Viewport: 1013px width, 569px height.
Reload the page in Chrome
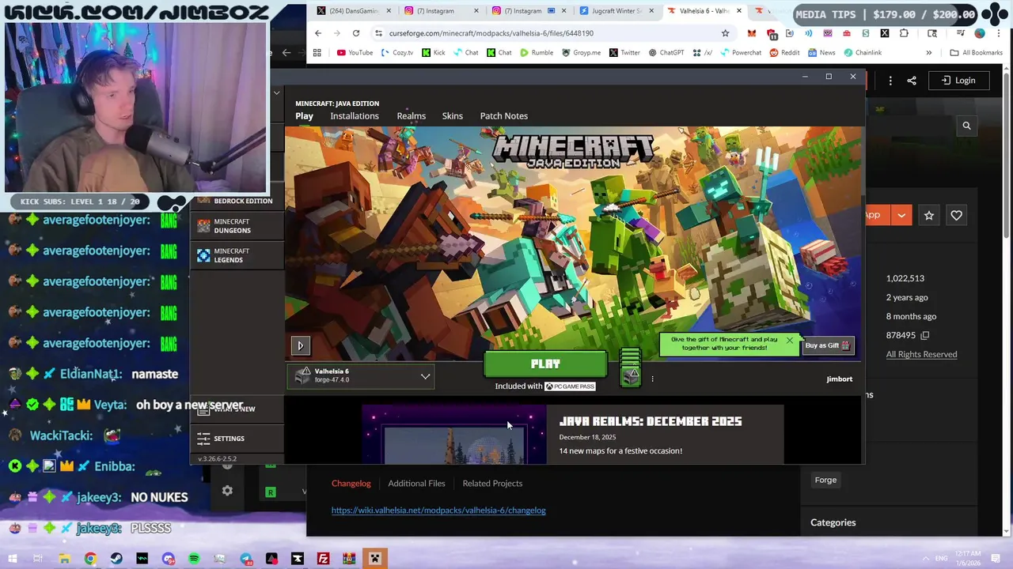(356, 33)
